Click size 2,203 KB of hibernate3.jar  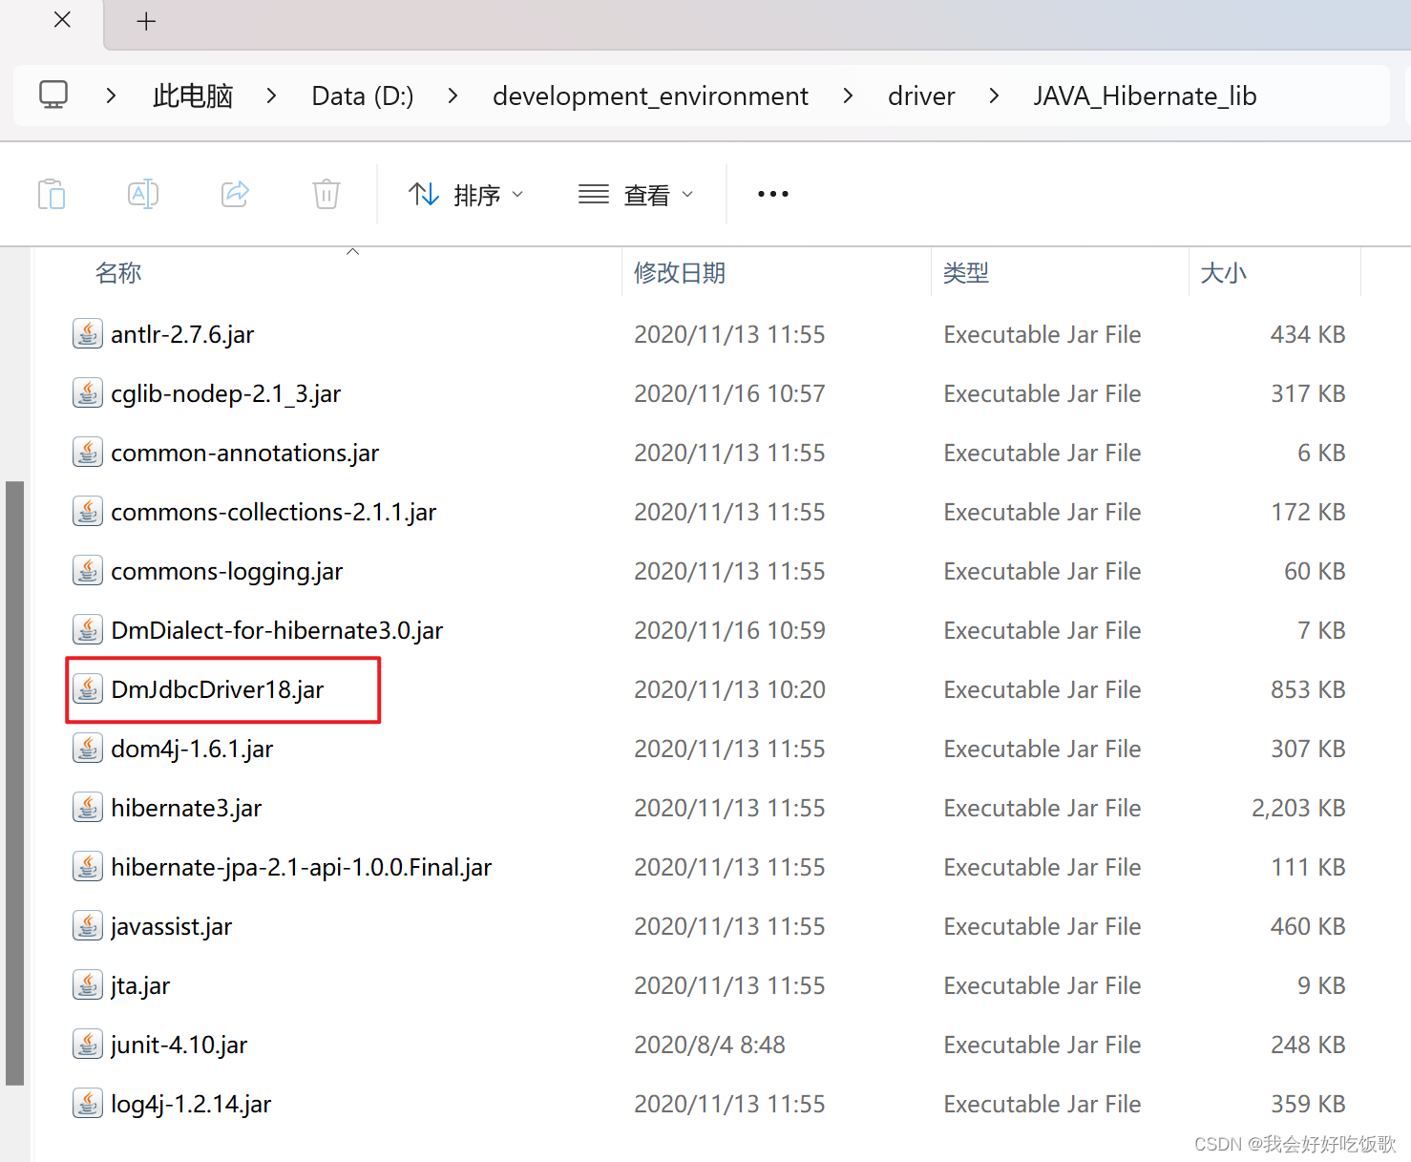click(x=1298, y=809)
